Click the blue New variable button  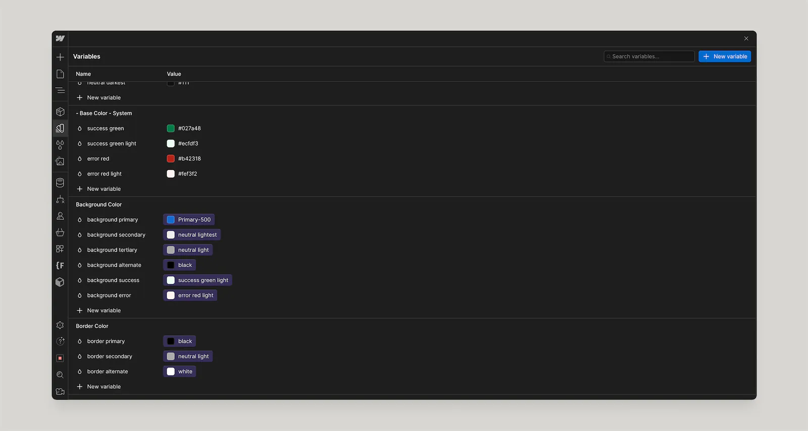tap(725, 56)
